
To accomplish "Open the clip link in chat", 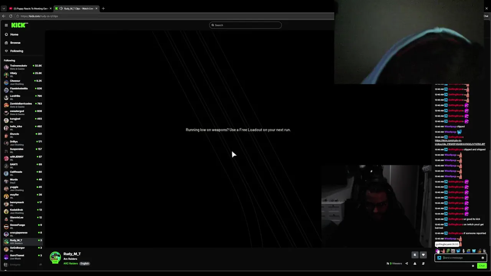I will click(460, 142).
